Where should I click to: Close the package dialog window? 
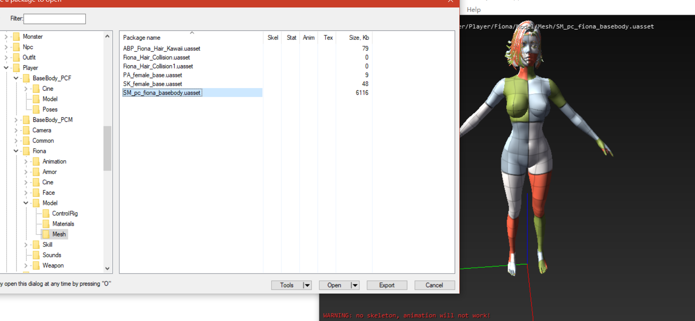[450, 1]
